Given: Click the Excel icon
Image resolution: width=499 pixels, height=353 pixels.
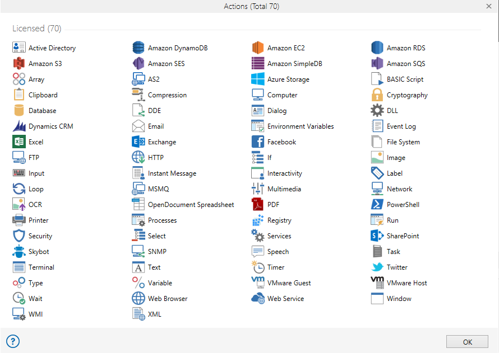Looking at the screenshot, I should pyautogui.click(x=19, y=142).
